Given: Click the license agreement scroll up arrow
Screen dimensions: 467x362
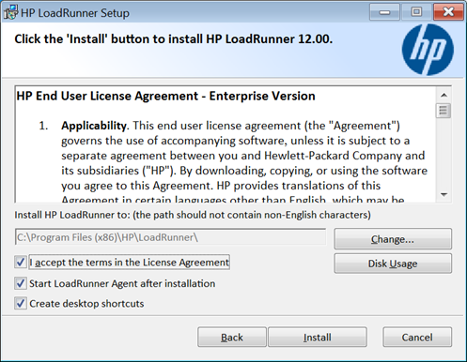Looking at the screenshot, I should coord(444,95).
